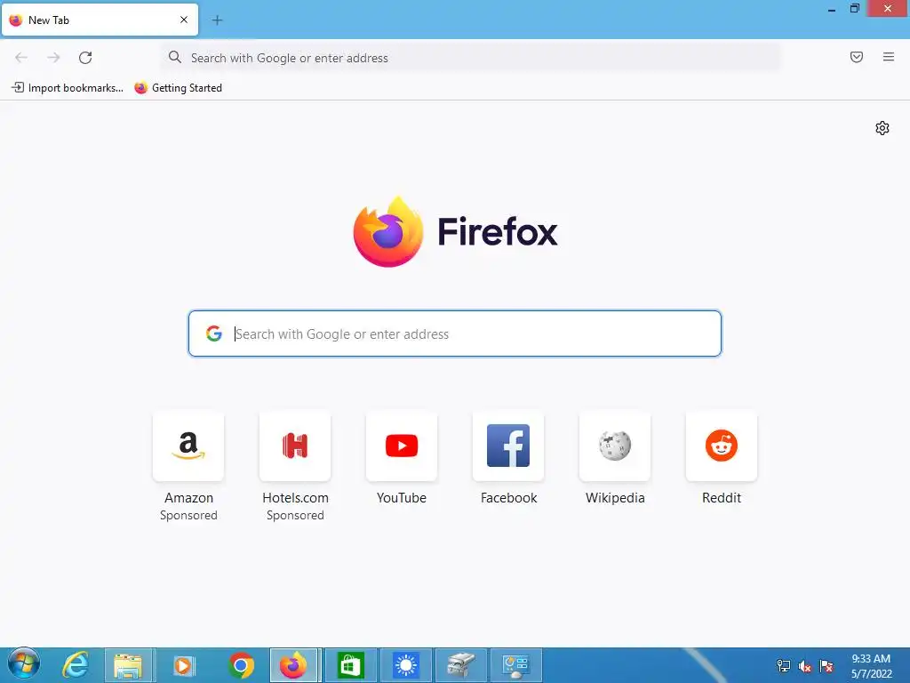The height and width of the screenshot is (683, 910).
Task: Click Import bookmarks in bookmarks toolbar
Action: pos(68,88)
